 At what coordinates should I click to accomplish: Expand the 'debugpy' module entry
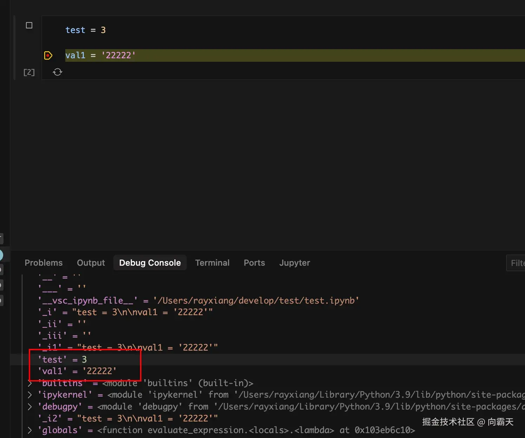tap(30, 407)
